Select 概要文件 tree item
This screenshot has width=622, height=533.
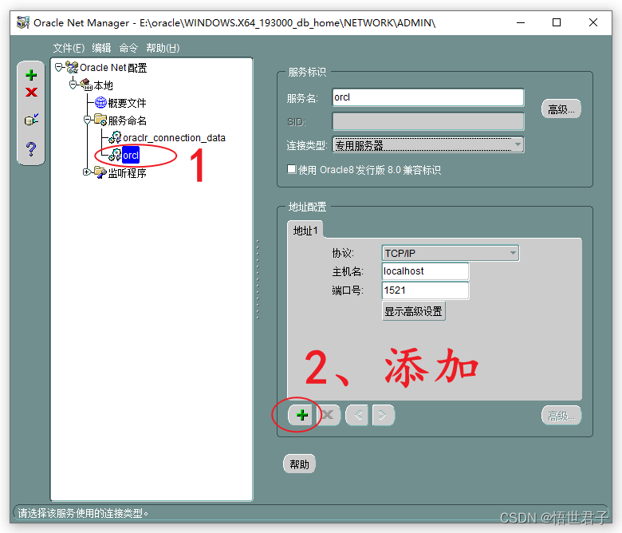point(127,103)
